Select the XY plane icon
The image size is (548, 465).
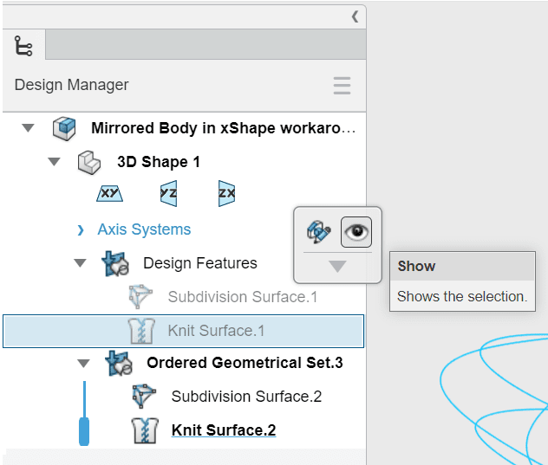pyautogui.click(x=109, y=193)
